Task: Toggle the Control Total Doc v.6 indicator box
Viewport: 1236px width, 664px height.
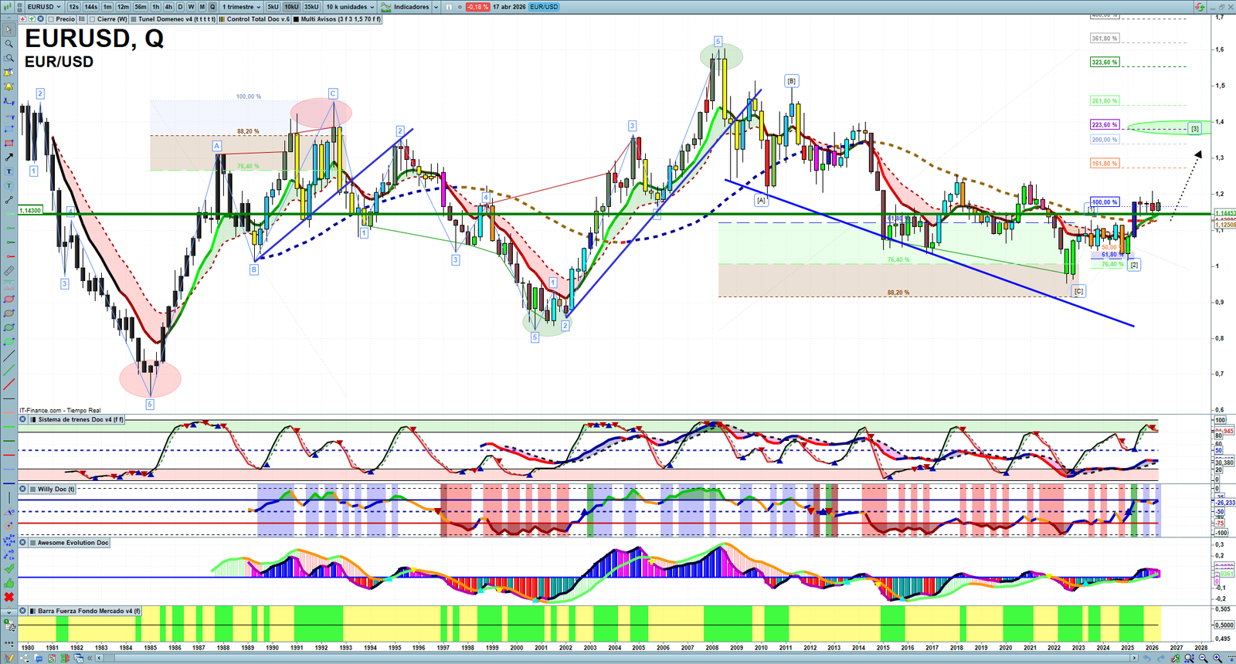Action: coord(222,19)
